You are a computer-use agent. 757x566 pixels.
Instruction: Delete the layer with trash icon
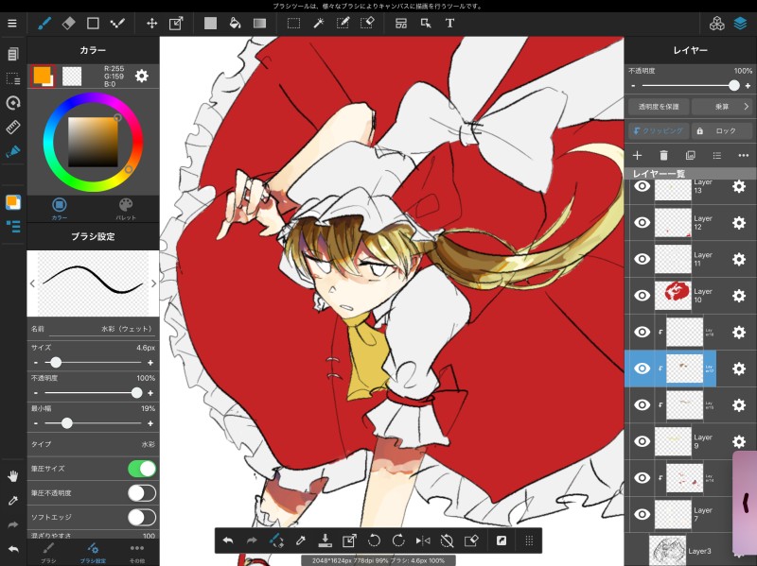[x=664, y=155]
